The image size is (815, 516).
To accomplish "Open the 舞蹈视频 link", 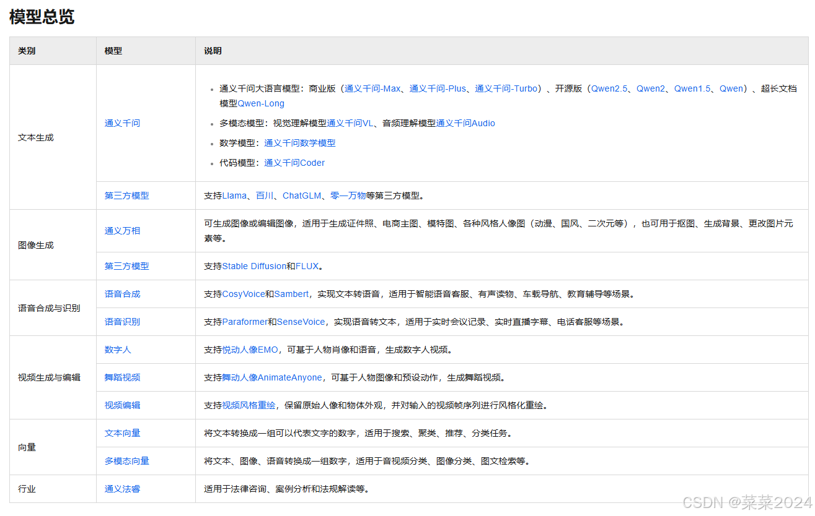I will (122, 377).
